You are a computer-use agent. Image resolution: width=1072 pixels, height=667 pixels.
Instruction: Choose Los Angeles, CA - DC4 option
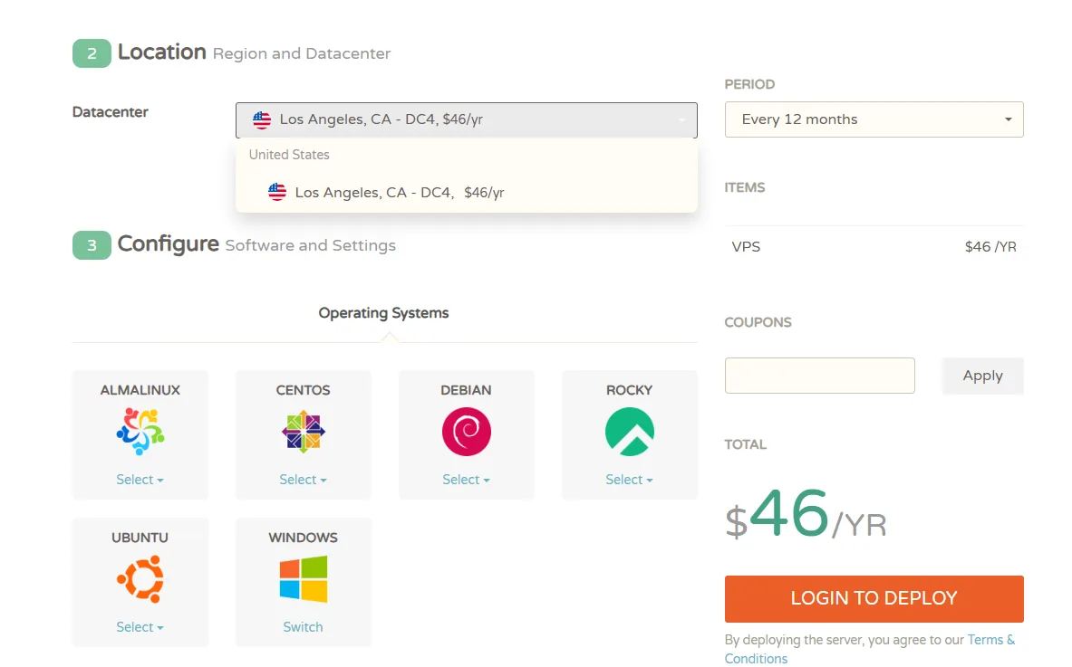[x=467, y=193]
